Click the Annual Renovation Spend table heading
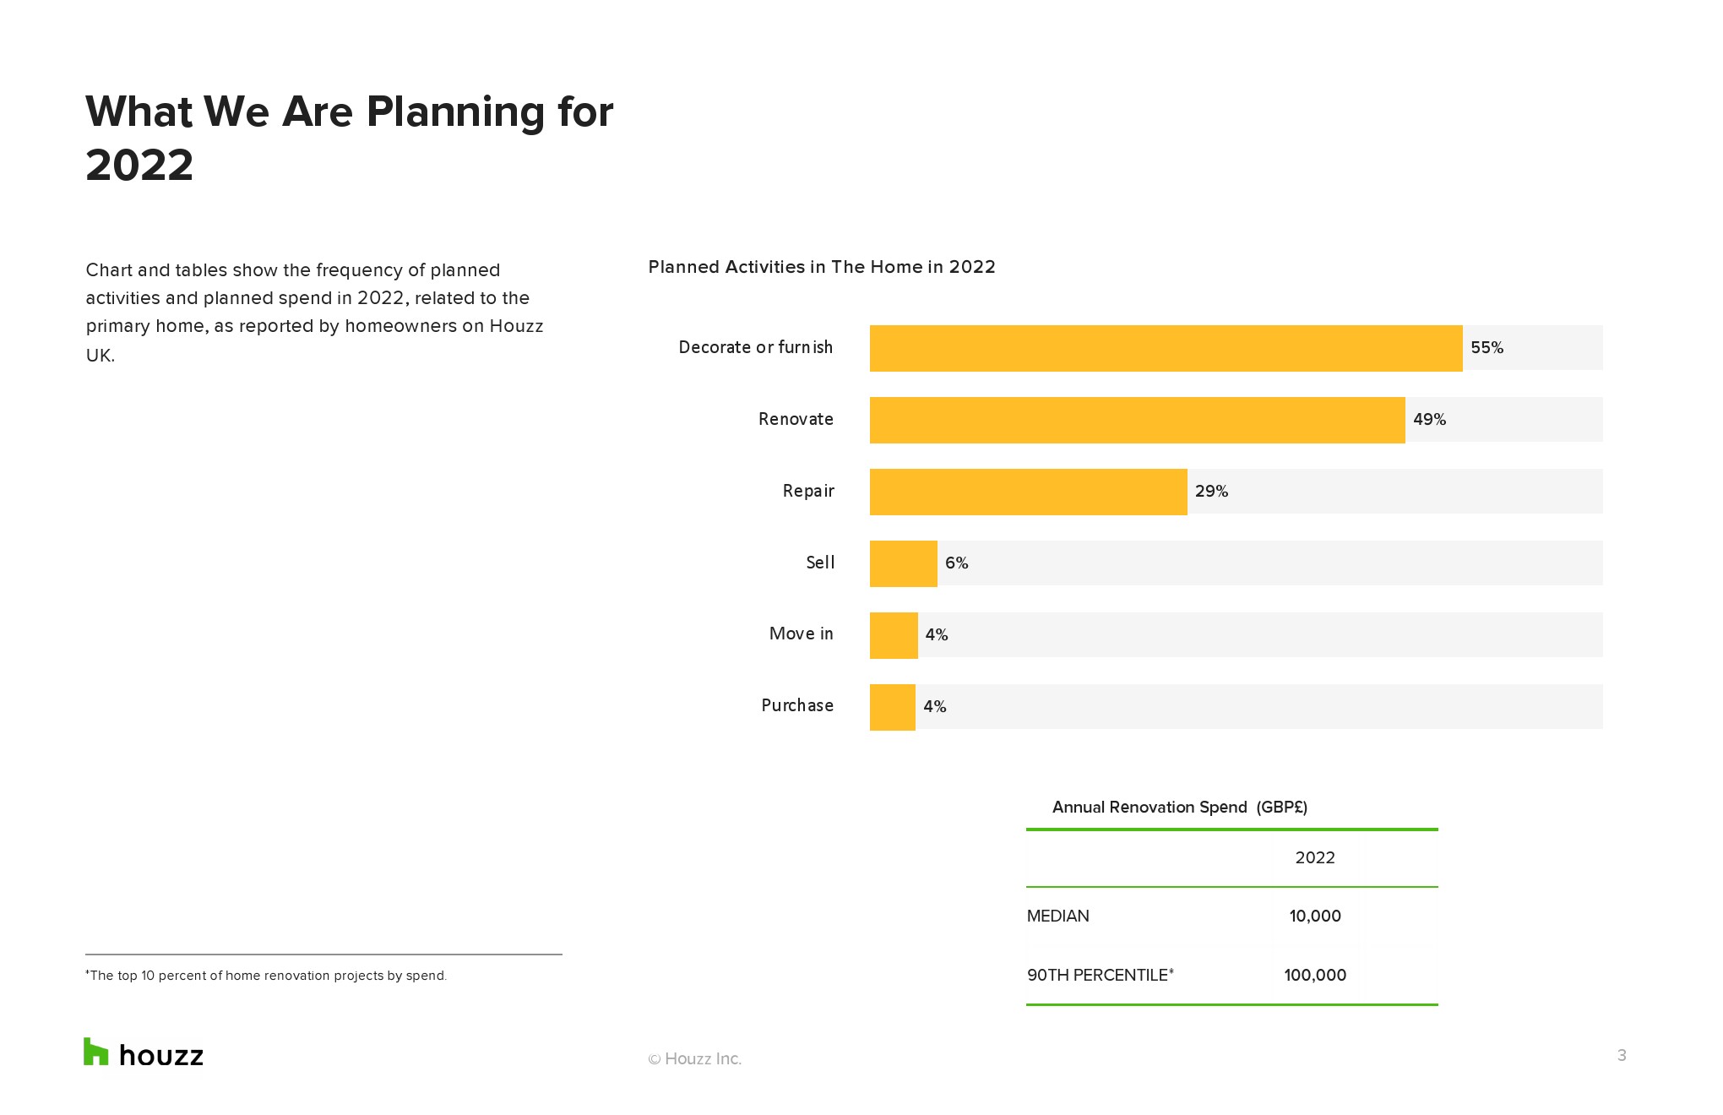 click(1179, 808)
